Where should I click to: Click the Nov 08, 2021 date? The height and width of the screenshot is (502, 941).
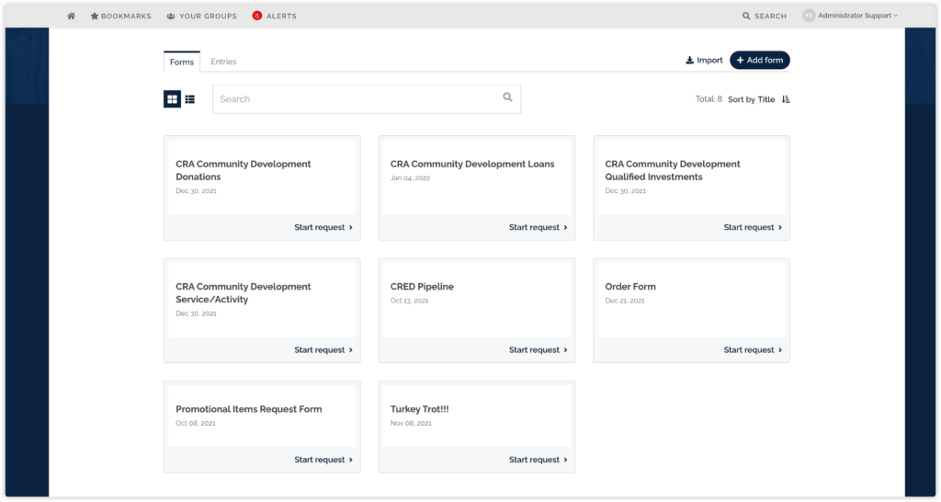(411, 423)
